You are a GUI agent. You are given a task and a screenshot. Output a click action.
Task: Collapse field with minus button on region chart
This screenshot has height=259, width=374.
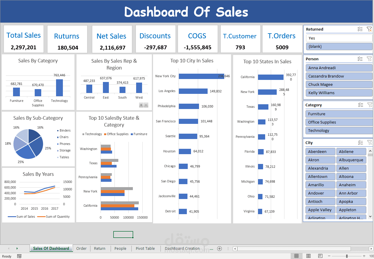[146, 105]
